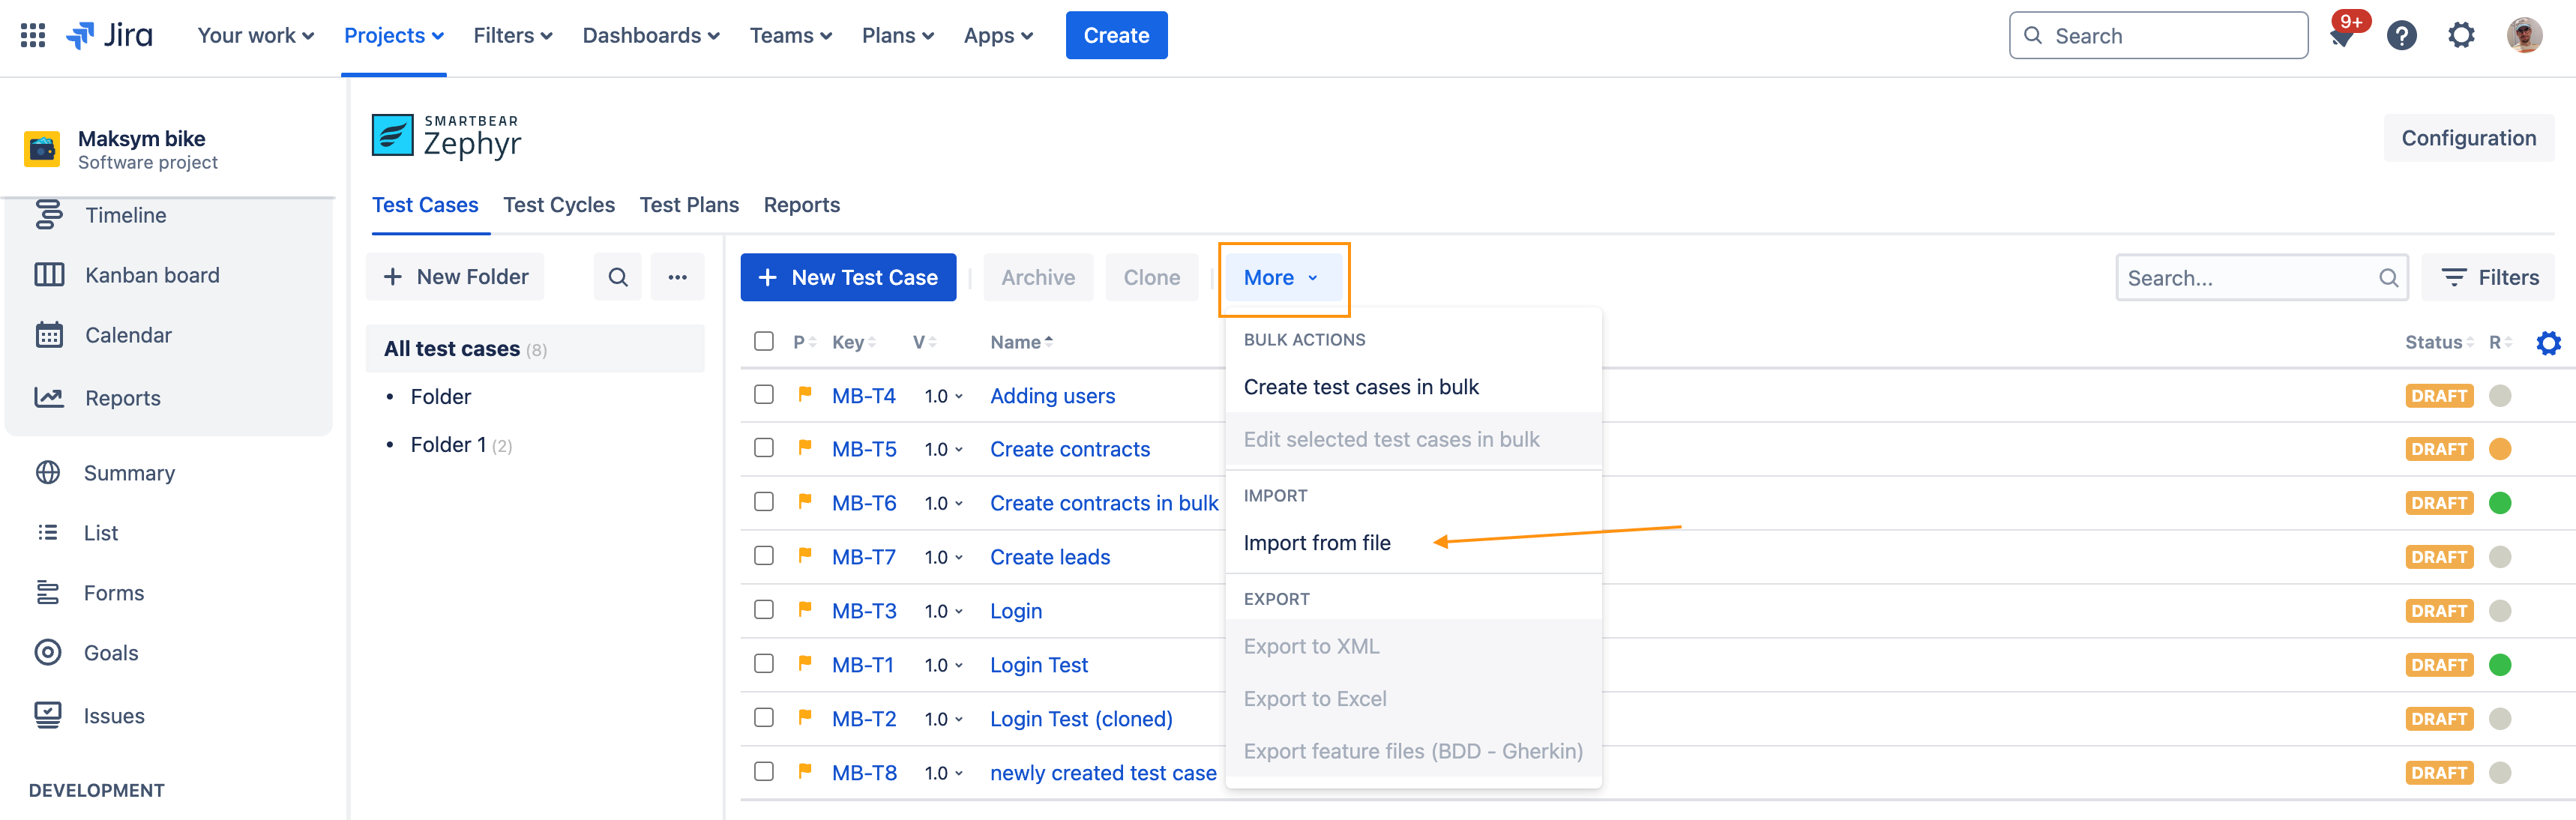Select Import from file menu entry
Viewport: 2576px width, 820px height.
tap(1316, 543)
